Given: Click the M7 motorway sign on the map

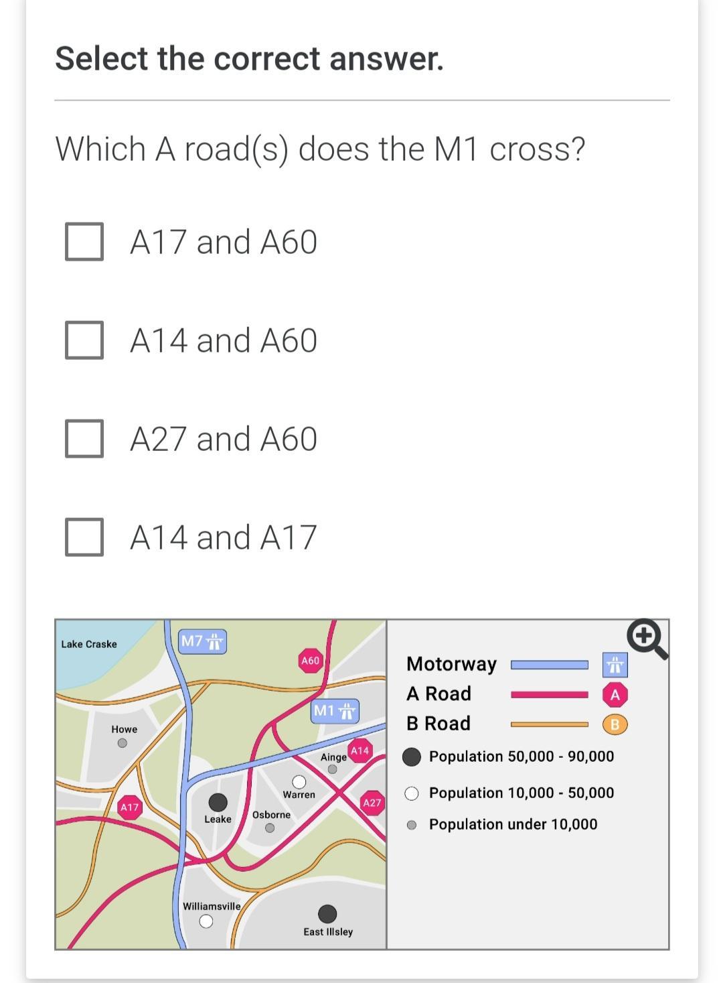Looking at the screenshot, I should (x=204, y=641).
